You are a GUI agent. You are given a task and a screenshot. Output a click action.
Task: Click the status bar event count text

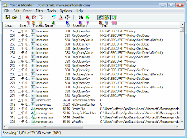[32, 133]
